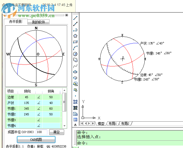
Task: Select the Arc tool
Action: (x=75, y=48)
